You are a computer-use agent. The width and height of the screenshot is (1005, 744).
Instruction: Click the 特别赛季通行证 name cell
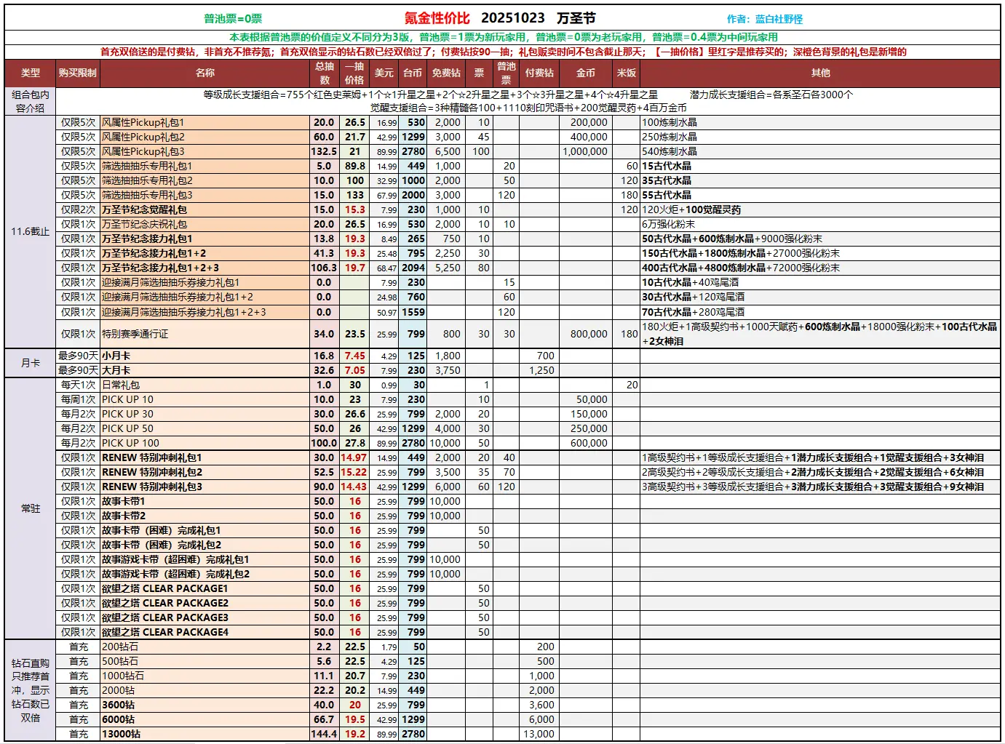[135, 334]
